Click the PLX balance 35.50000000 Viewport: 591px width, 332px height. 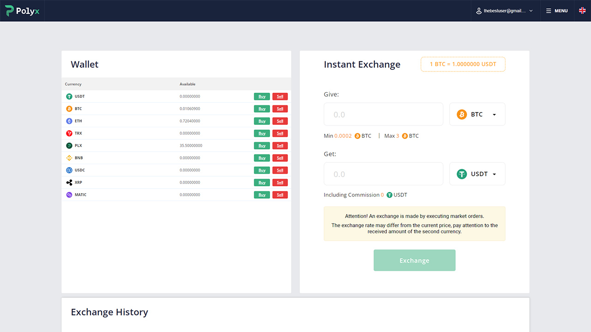coord(191,146)
